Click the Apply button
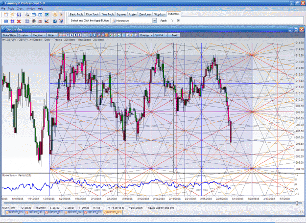306x223 pixels. (164, 21)
